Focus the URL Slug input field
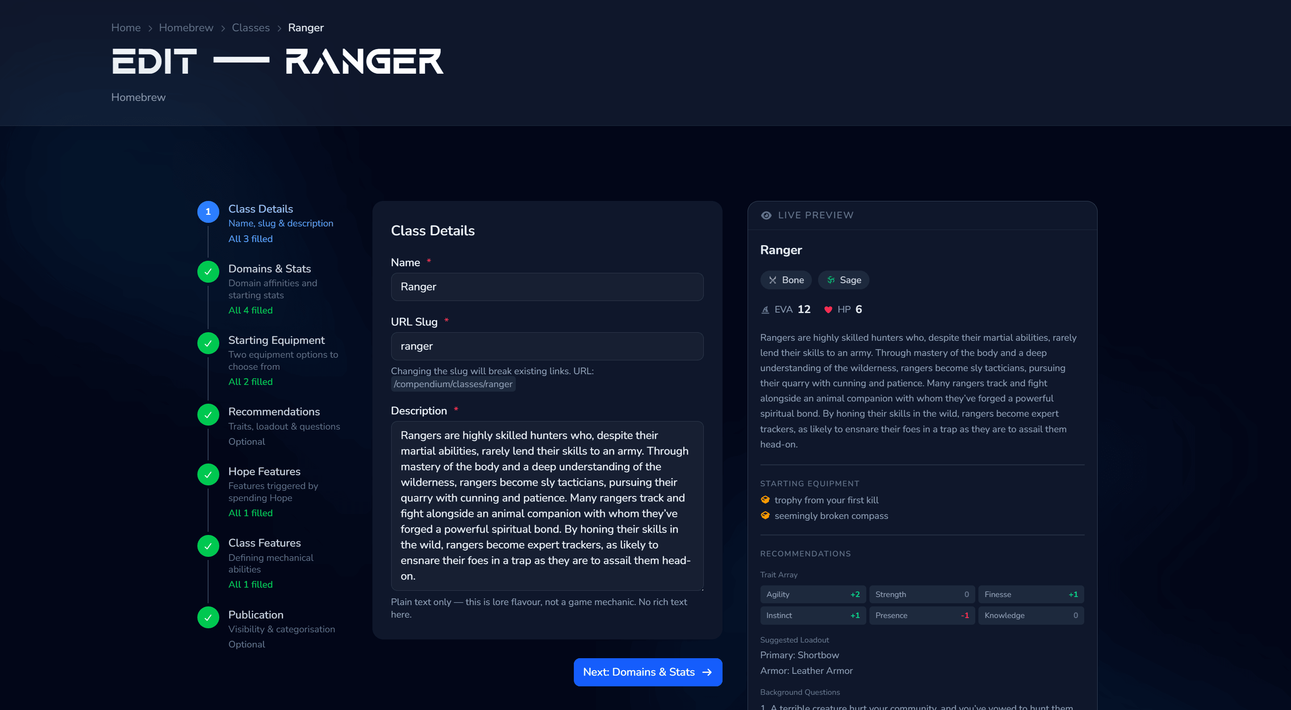This screenshot has height=710, width=1291. pyautogui.click(x=547, y=346)
